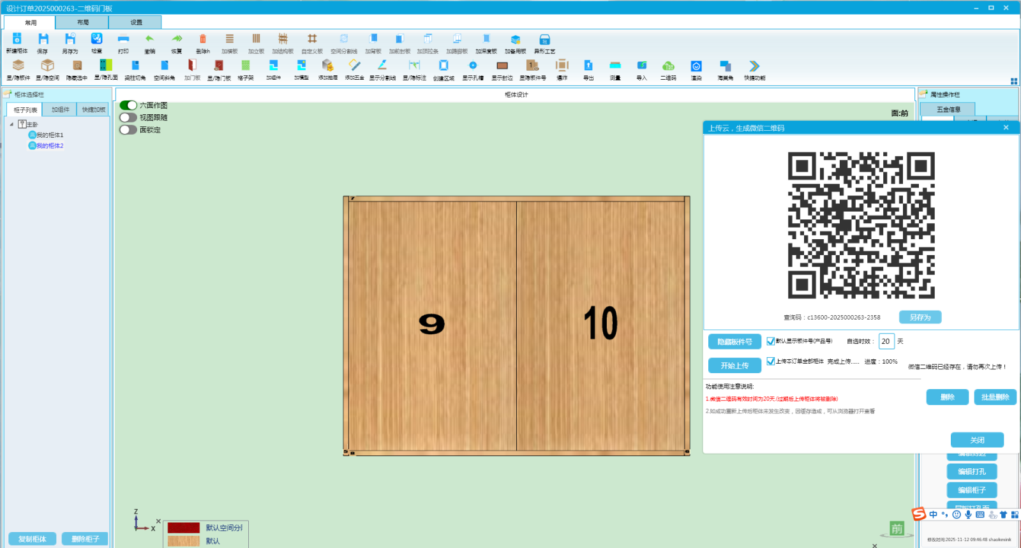Enable the 视图跟随 toggle switch
The image size is (1021, 548).
pos(128,117)
